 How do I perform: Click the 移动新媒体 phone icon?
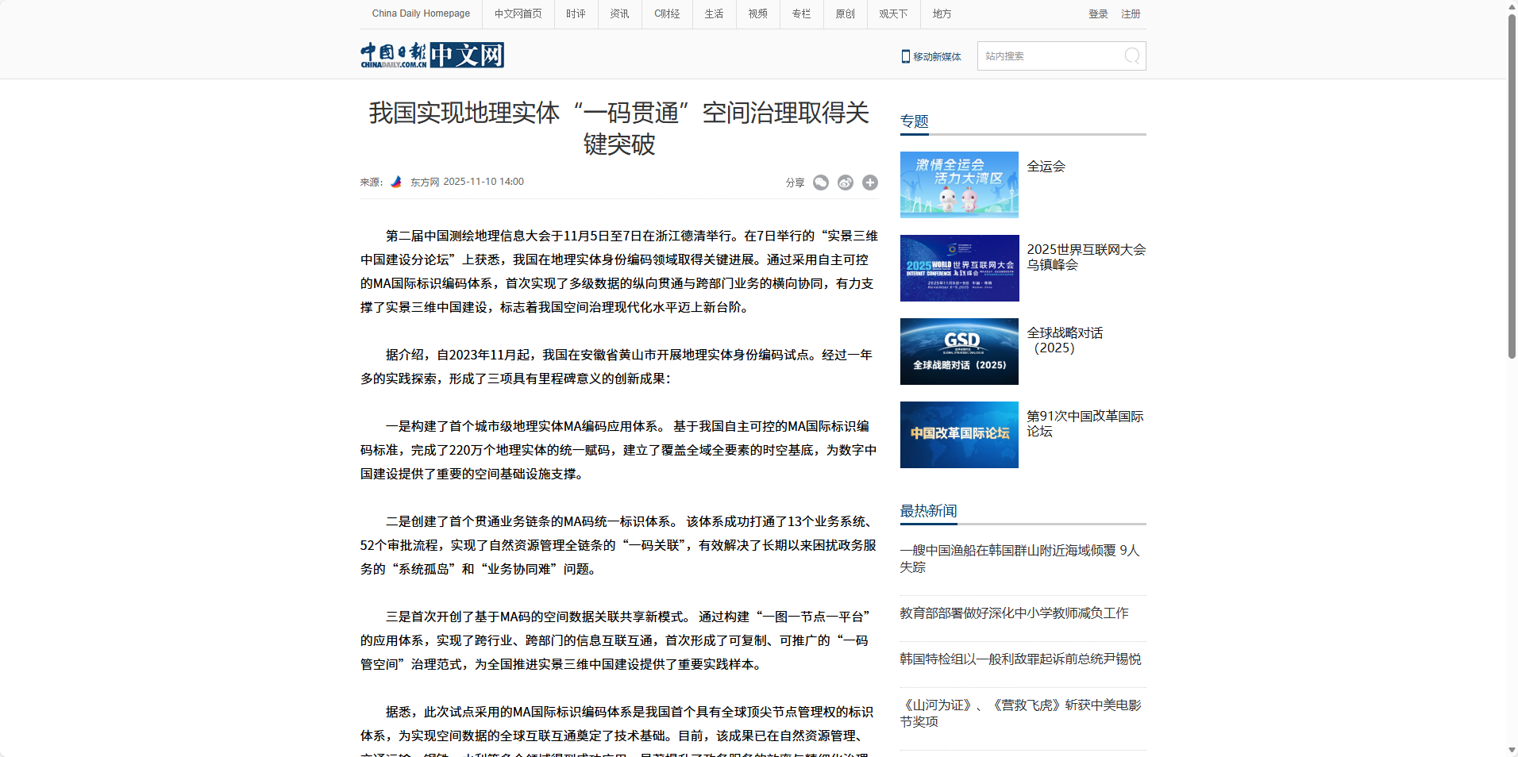pos(905,56)
